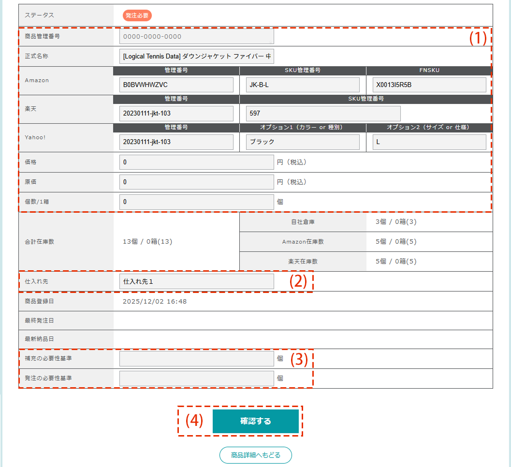The image size is (511, 467).
Task: Focus the 価格 price input field
Action: 196,162
